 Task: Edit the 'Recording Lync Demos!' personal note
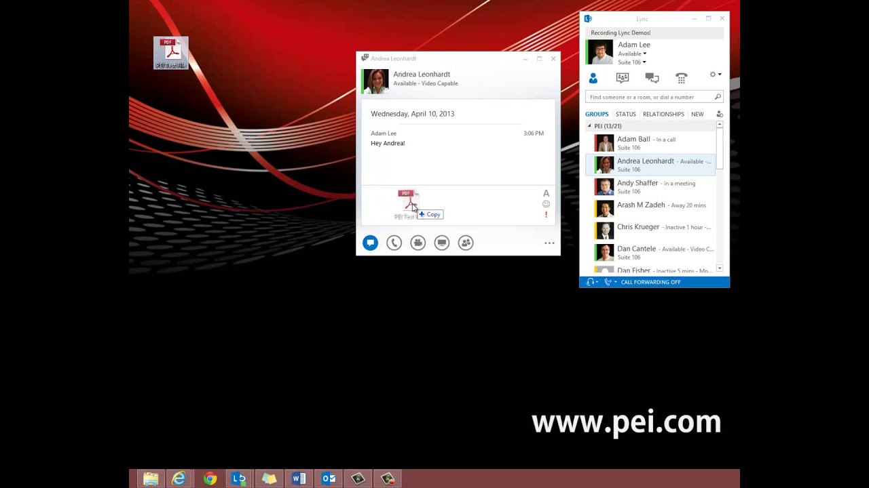(654, 33)
